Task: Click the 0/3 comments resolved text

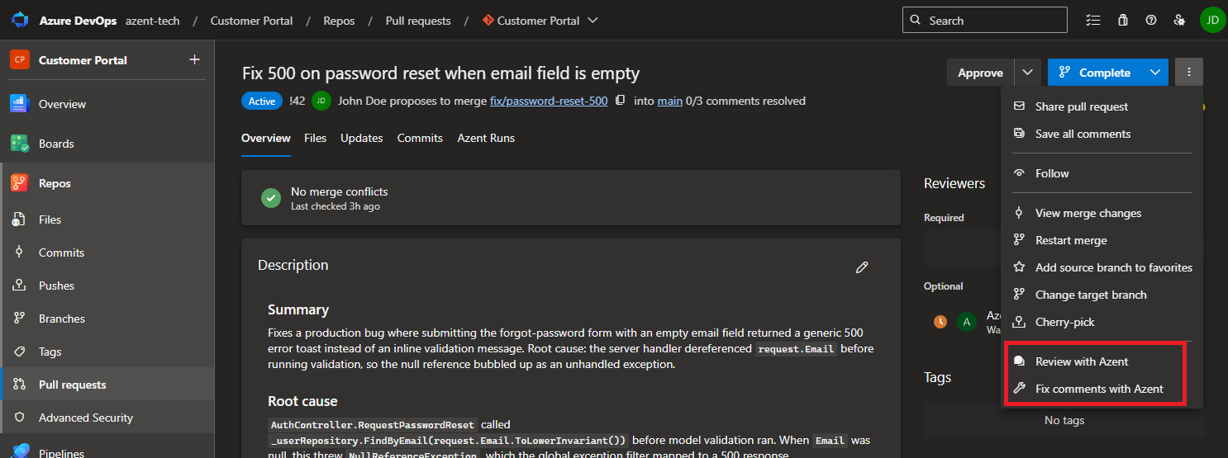Action: click(x=745, y=101)
